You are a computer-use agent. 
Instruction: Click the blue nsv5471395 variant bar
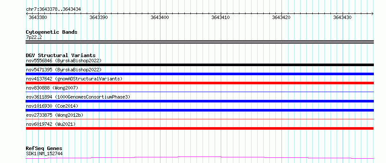point(200,74)
